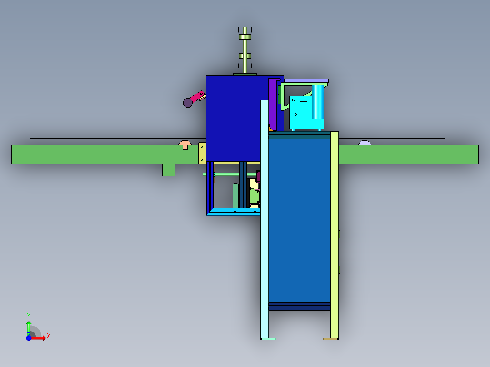Select the light blue bottom frame rail

coord(234,212)
